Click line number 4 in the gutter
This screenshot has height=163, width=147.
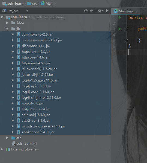[114, 35]
